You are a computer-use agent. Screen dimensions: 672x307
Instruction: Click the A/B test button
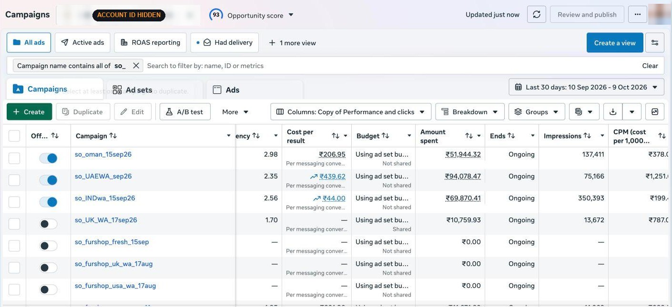click(185, 112)
